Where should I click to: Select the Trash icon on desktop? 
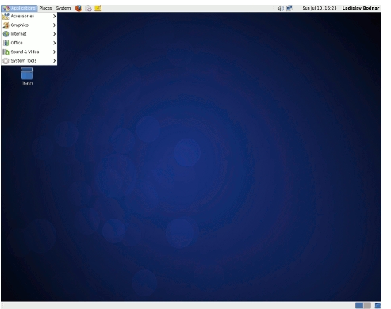[27, 76]
